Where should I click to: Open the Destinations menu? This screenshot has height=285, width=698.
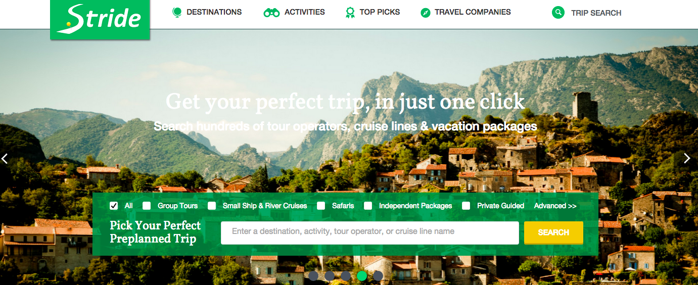214,12
